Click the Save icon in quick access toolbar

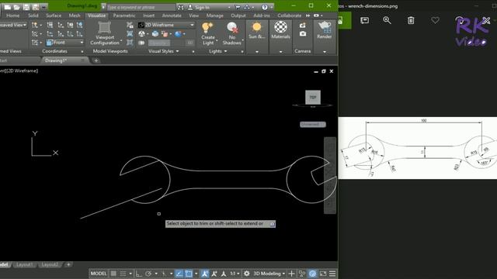click(x=26, y=7)
